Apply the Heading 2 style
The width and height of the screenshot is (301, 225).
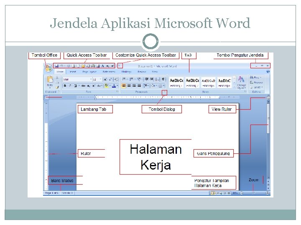tap(192, 82)
